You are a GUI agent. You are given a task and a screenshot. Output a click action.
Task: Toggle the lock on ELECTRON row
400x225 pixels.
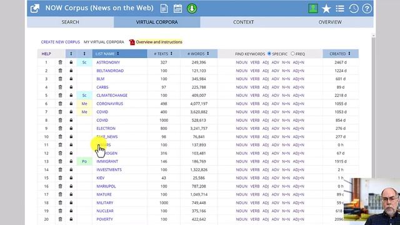(71, 128)
